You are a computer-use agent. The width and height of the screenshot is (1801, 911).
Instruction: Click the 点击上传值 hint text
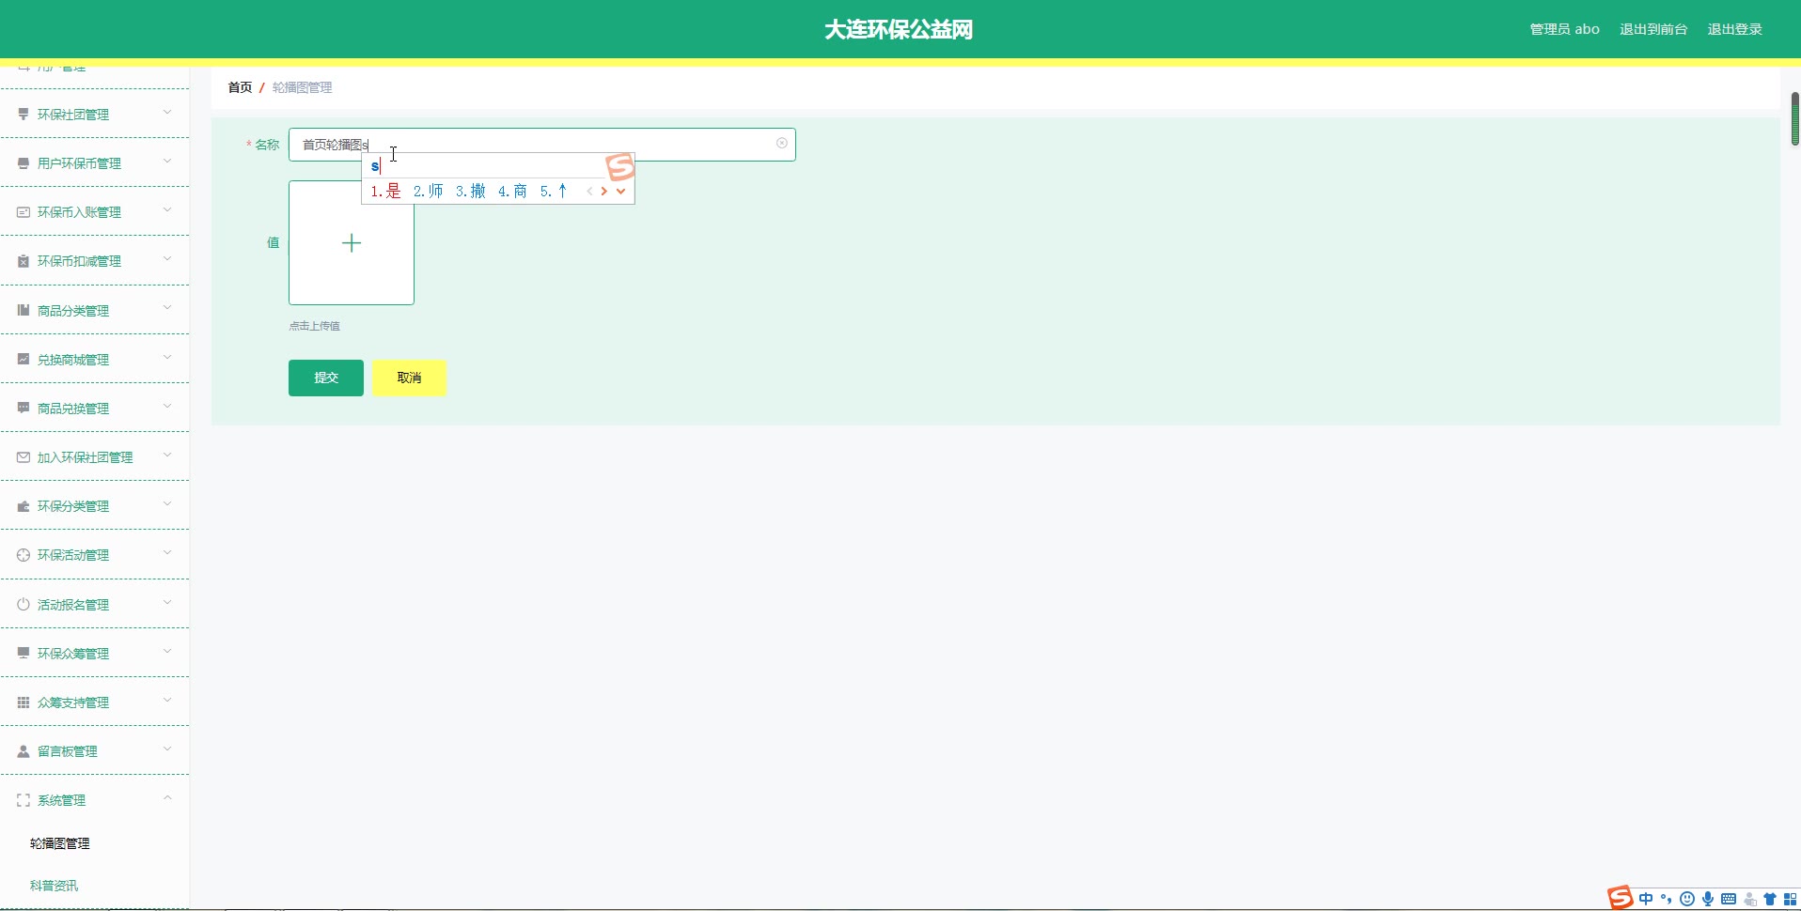coord(314,326)
